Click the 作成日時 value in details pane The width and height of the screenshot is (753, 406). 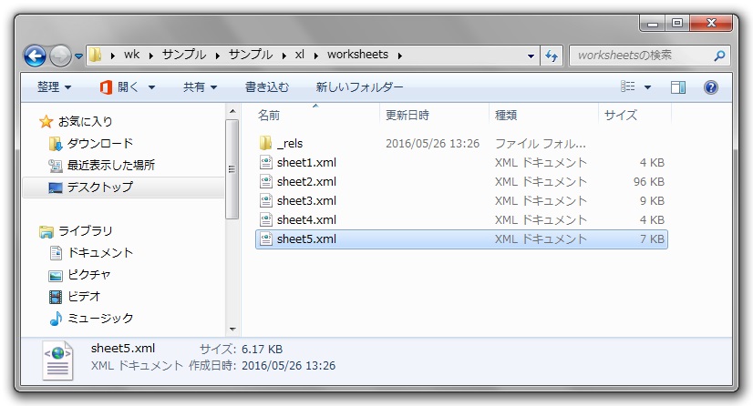[288, 366]
